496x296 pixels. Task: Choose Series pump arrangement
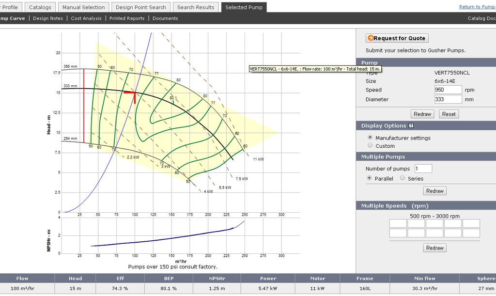click(x=402, y=178)
